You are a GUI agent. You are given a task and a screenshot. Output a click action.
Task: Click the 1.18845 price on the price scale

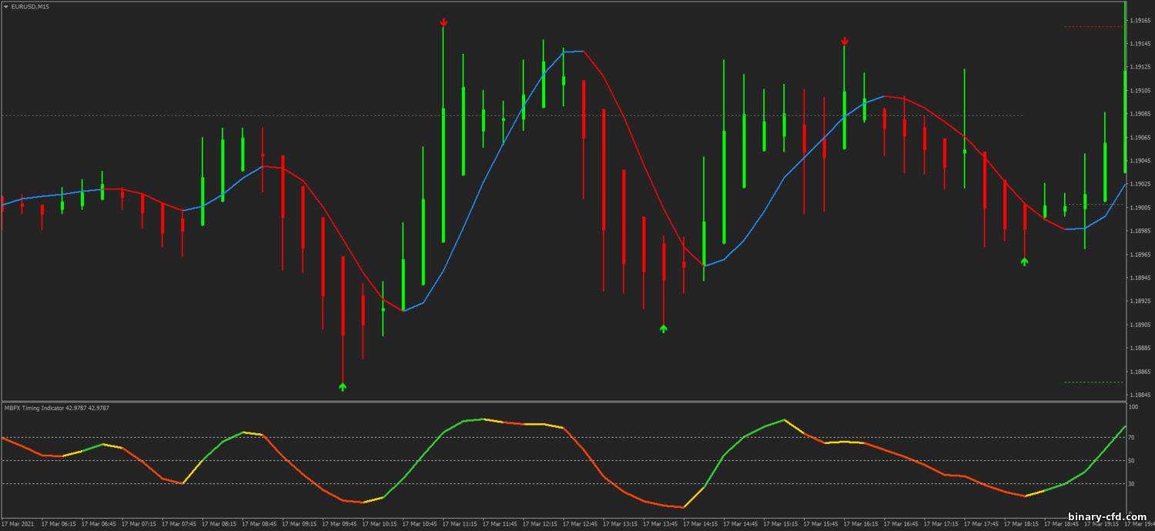[x=1140, y=394]
